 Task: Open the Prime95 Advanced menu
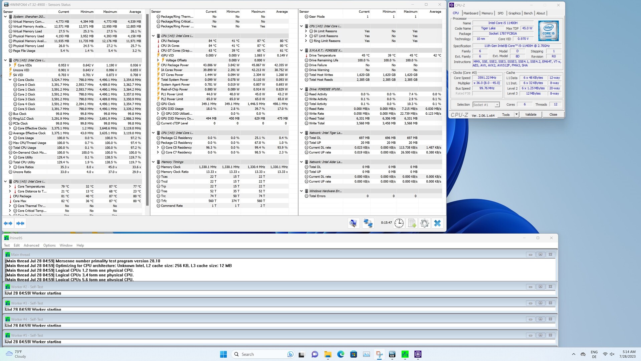tap(31, 245)
